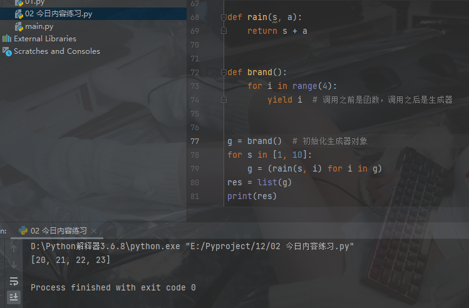This screenshot has width=469, height=308.
Task: Click the Python file icon beside main.py
Action: click(19, 27)
